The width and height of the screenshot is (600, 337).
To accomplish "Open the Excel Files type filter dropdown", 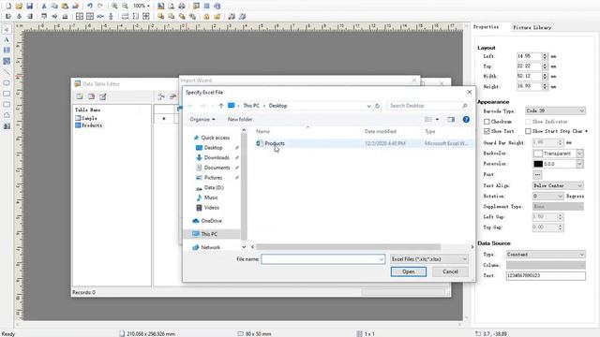I will [x=429, y=259].
